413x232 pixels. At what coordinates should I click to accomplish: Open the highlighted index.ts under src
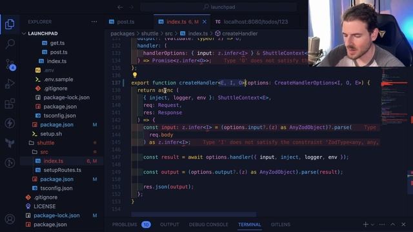click(53, 161)
